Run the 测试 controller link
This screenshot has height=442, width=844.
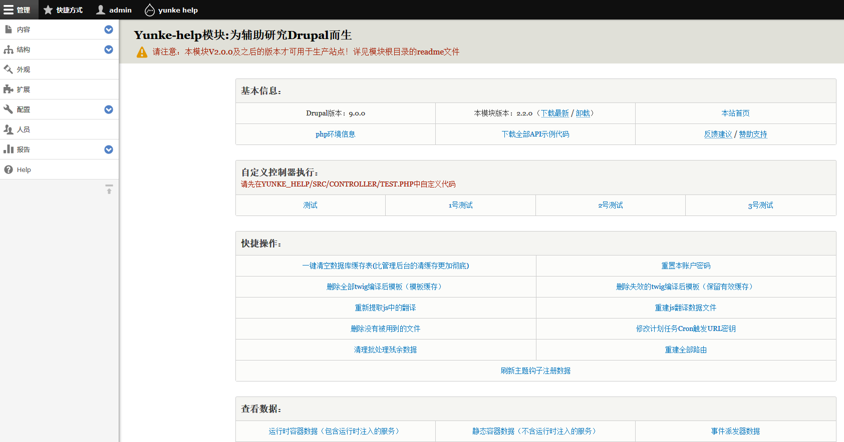(311, 205)
